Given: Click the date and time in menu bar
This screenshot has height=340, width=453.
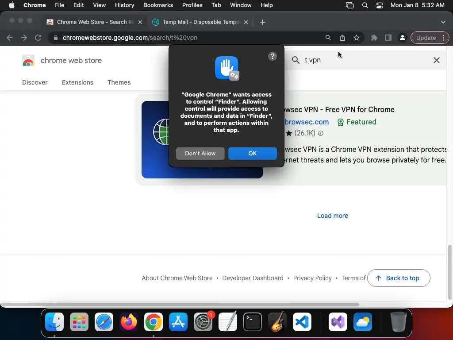Looking at the screenshot, I should 417,5.
